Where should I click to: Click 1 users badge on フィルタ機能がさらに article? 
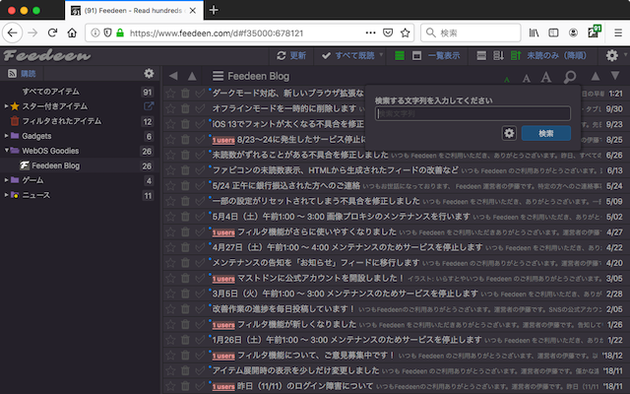[223, 232]
